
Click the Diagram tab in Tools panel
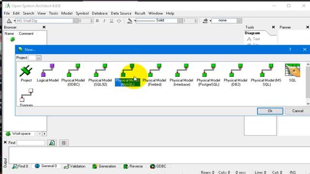click(252, 33)
